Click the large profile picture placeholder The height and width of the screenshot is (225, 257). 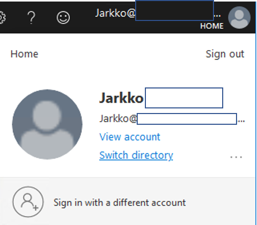click(x=47, y=124)
